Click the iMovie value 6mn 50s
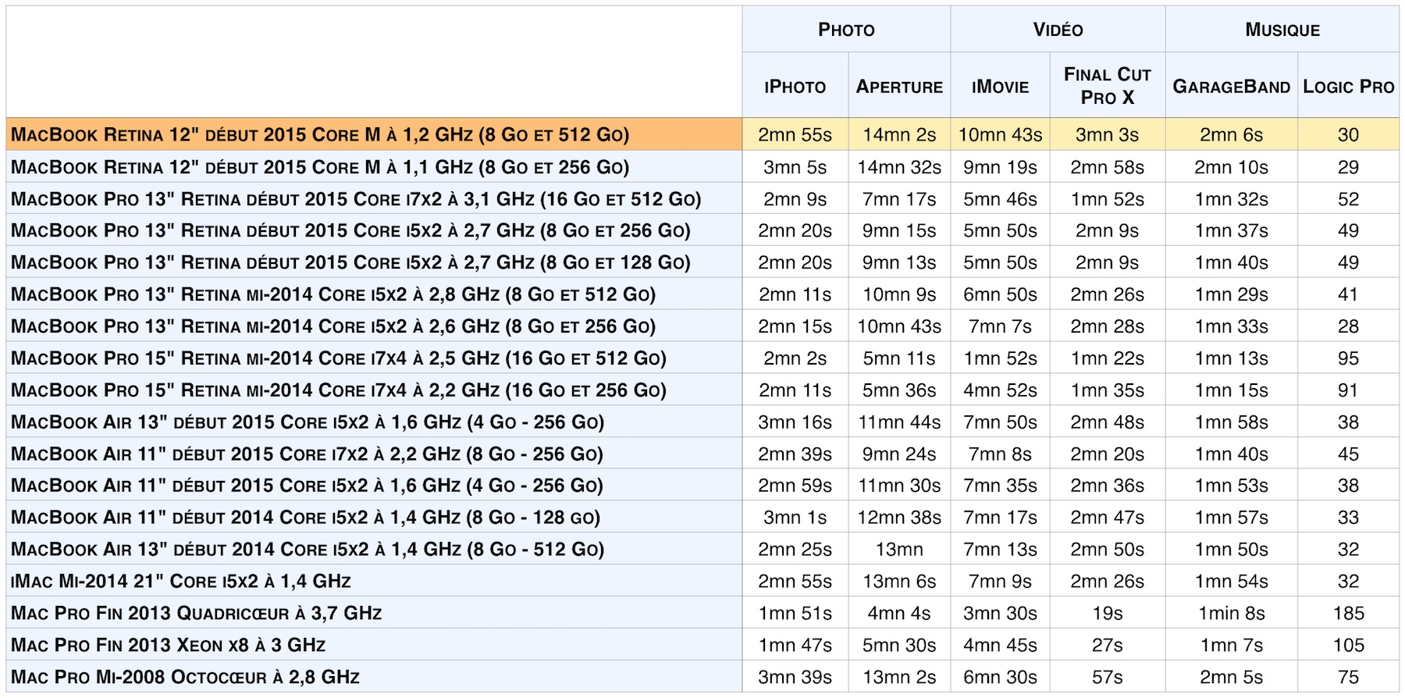Viewport: 1405px width, 698px height. tap(1000, 294)
